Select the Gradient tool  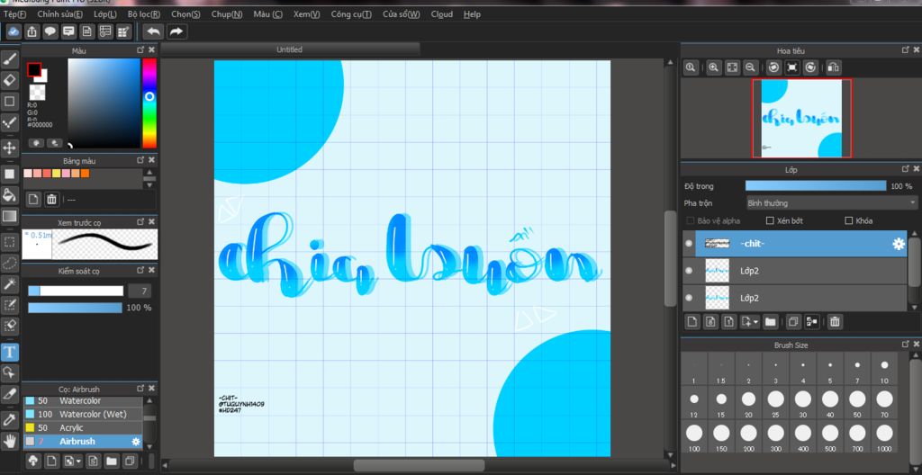coord(9,216)
